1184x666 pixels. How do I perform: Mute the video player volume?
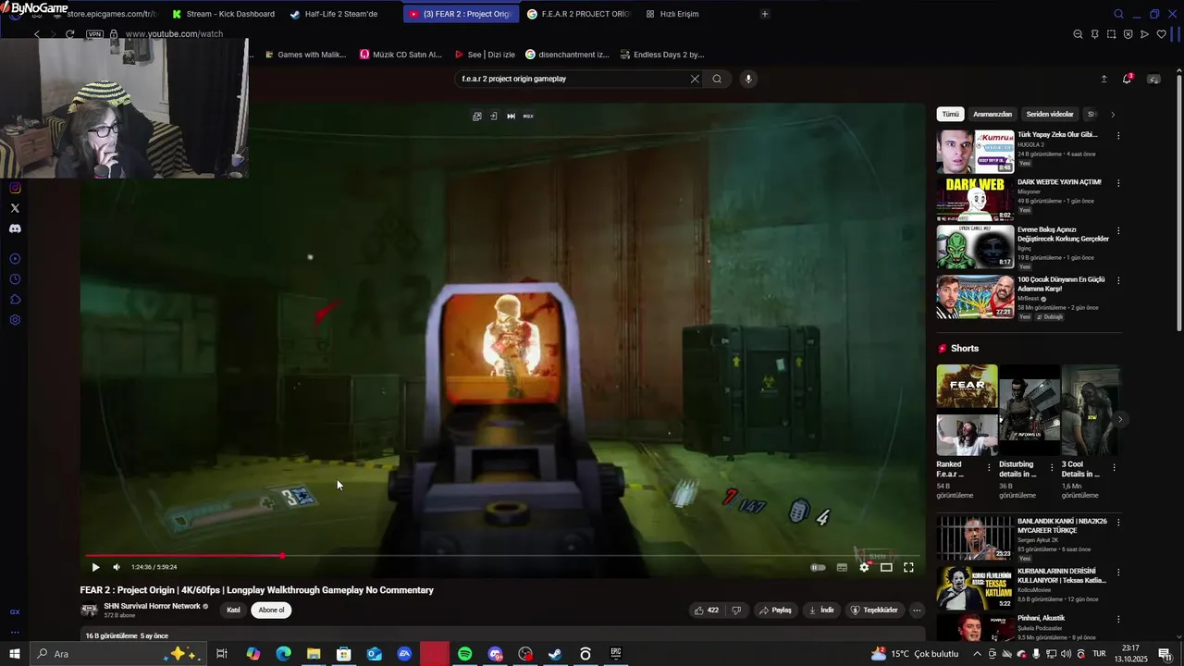[117, 567]
